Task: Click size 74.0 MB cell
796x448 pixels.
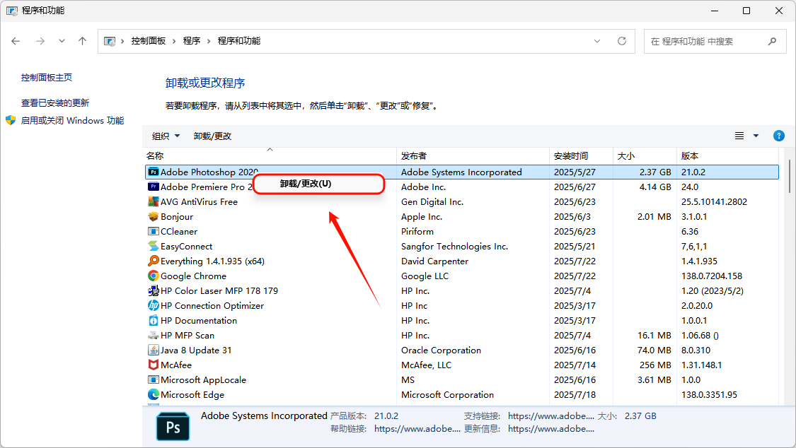Action: [654, 350]
